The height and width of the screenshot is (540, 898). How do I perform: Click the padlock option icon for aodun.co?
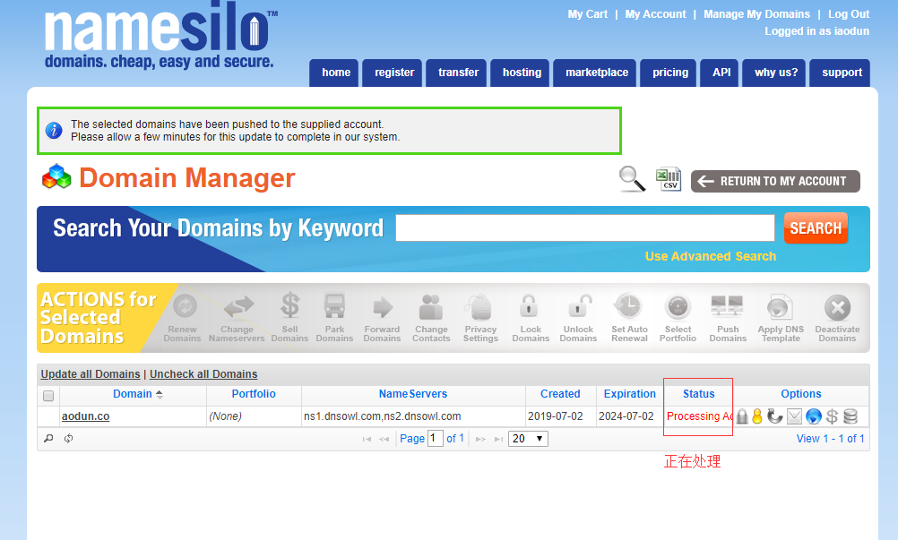(x=742, y=416)
